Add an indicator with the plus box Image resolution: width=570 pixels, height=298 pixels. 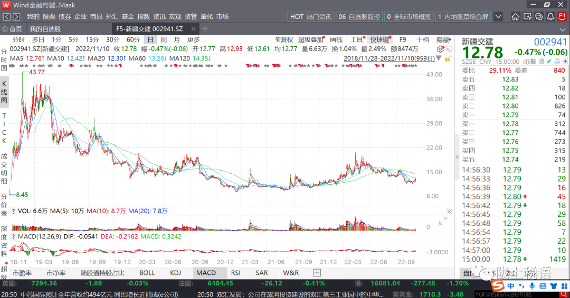coord(317,273)
